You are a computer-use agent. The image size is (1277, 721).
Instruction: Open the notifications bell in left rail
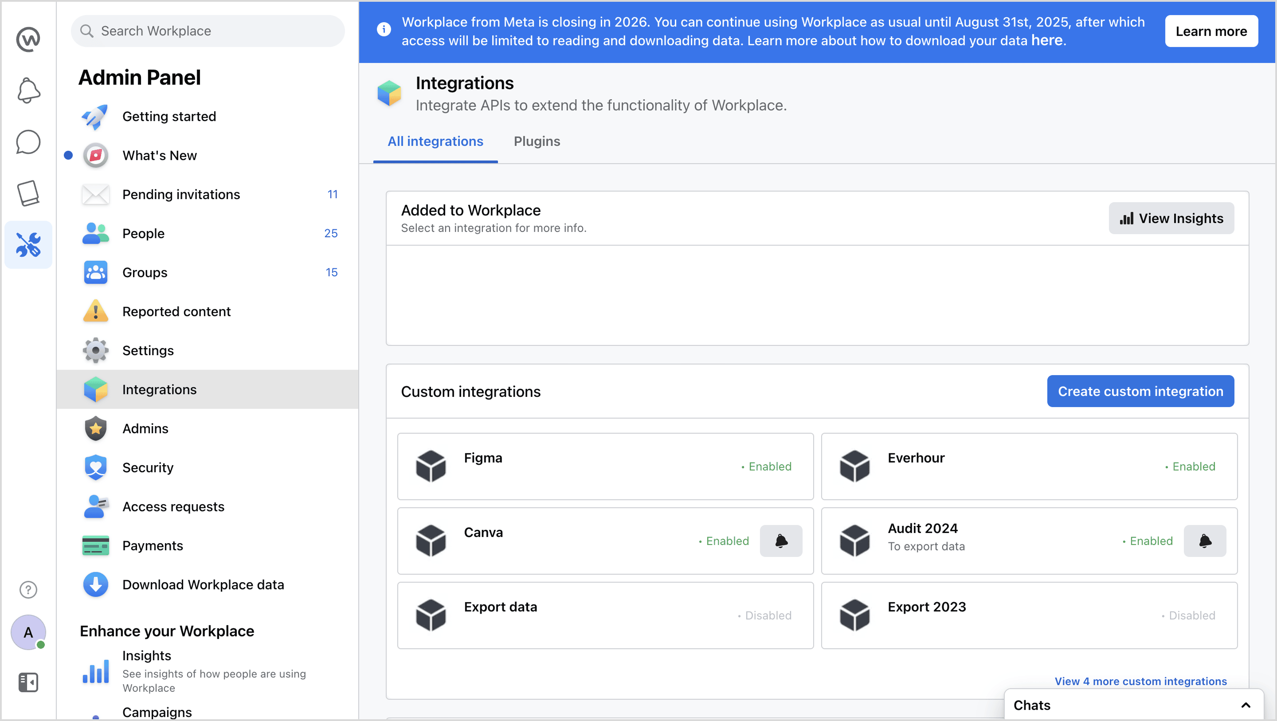[x=28, y=90]
